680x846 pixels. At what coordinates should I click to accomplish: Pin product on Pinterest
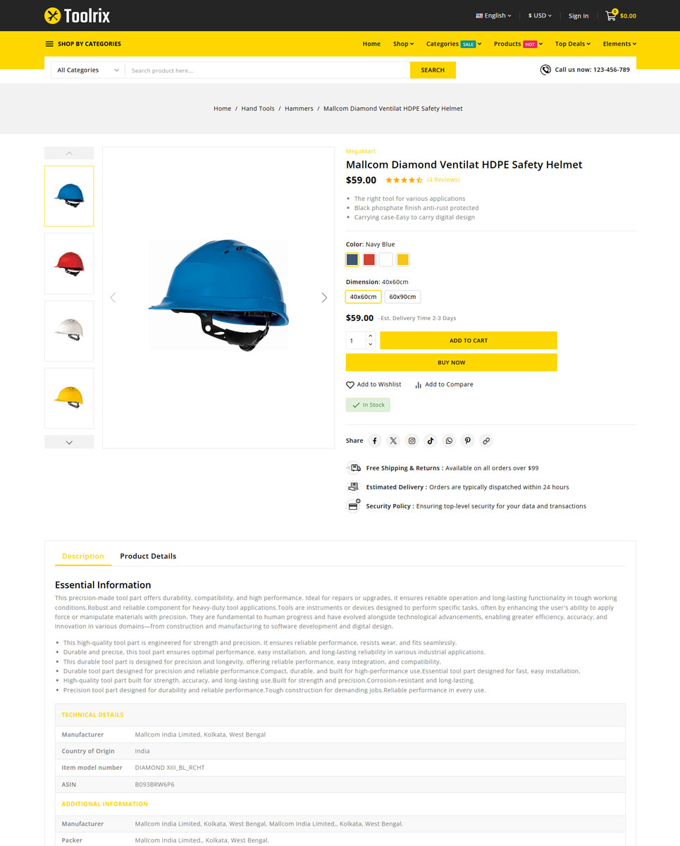click(x=468, y=441)
